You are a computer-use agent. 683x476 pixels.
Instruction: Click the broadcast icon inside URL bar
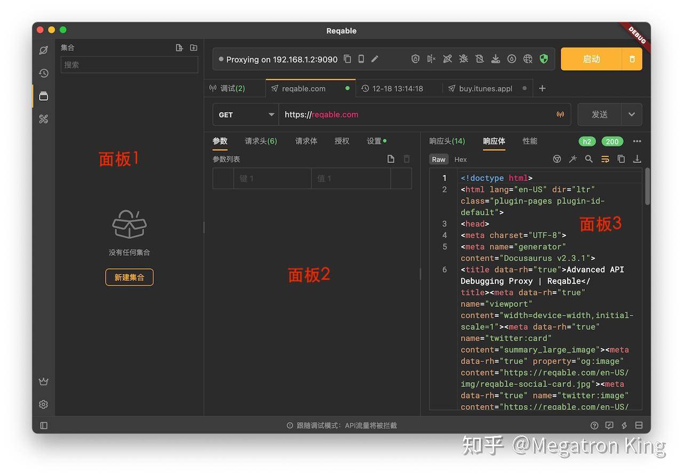pyautogui.click(x=560, y=115)
